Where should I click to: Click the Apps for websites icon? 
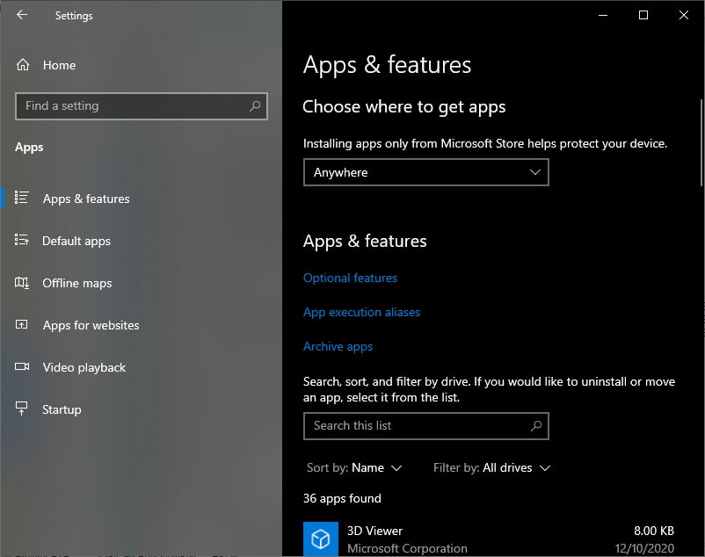tap(22, 325)
